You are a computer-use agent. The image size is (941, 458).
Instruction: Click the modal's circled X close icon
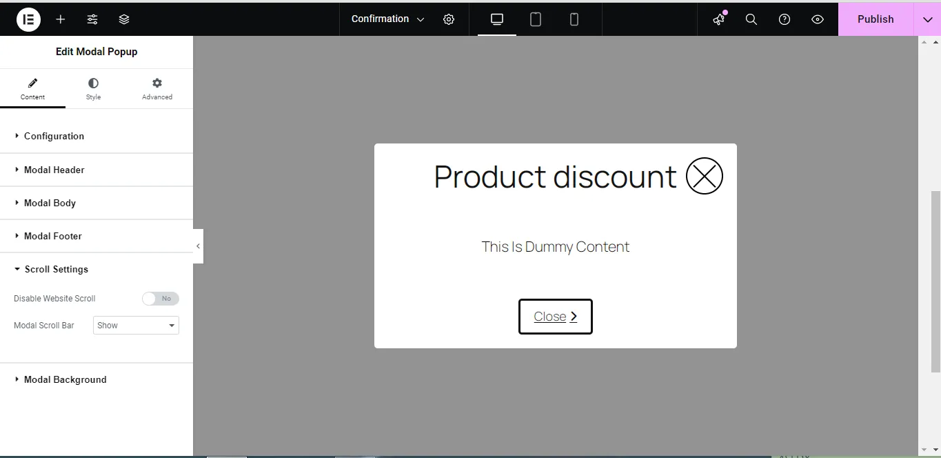click(x=705, y=176)
